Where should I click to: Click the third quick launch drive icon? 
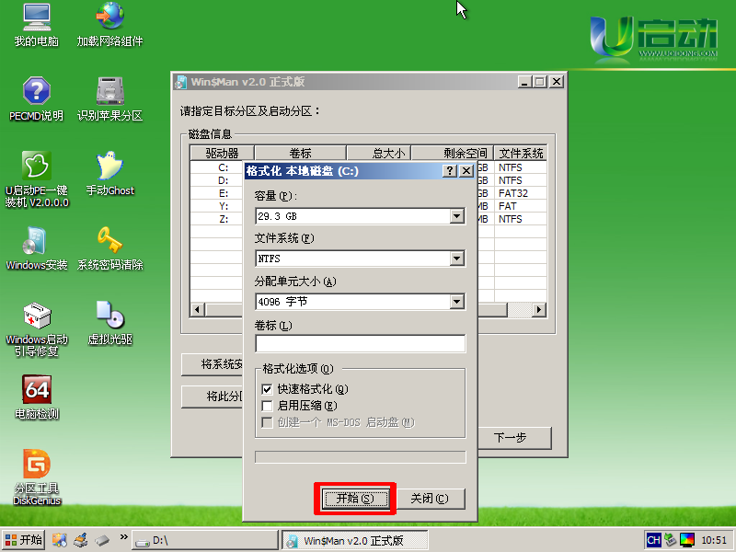[102, 540]
